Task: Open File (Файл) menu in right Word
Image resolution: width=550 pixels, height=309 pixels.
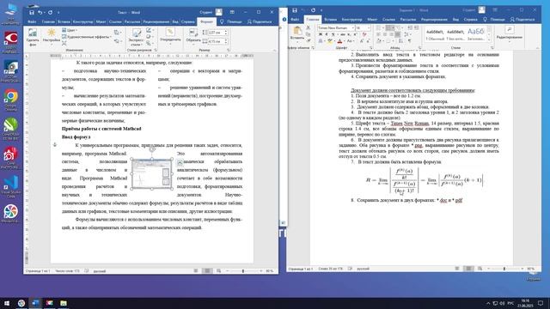Action: click(295, 20)
